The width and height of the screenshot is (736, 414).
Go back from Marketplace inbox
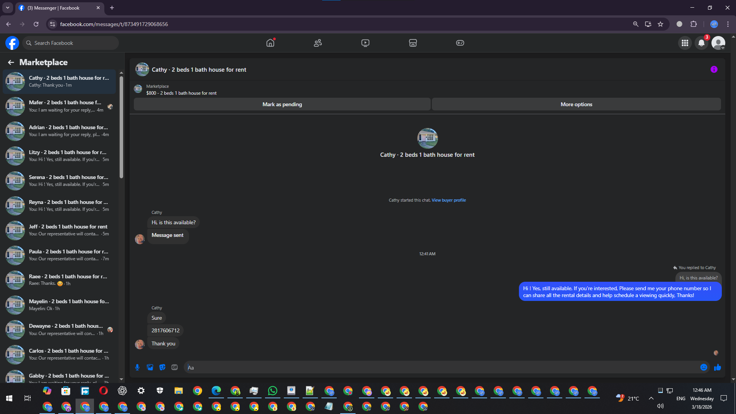(x=11, y=62)
